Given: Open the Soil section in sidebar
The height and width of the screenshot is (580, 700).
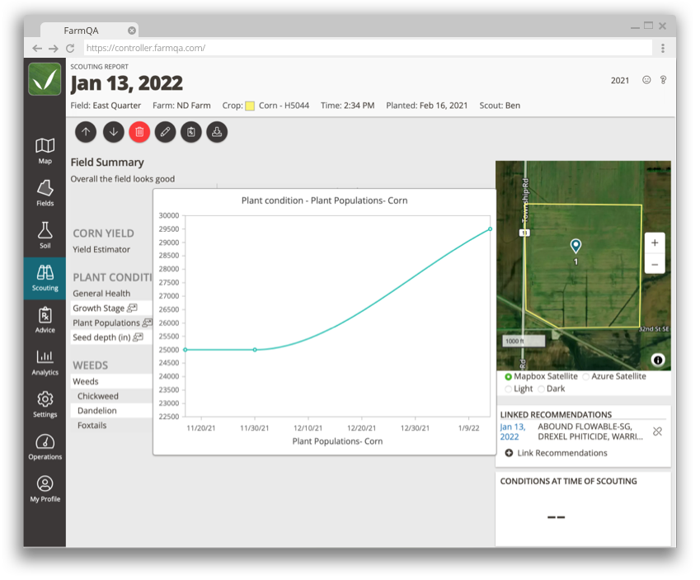Looking at the screenshot, I should 45,235.
